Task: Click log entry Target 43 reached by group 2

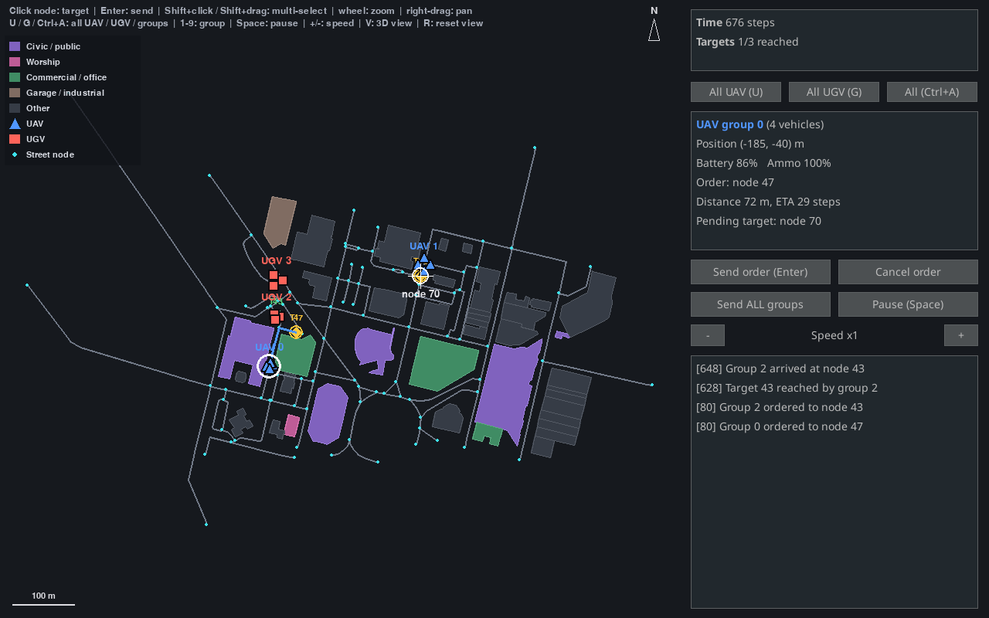Action: pos(787,388)
